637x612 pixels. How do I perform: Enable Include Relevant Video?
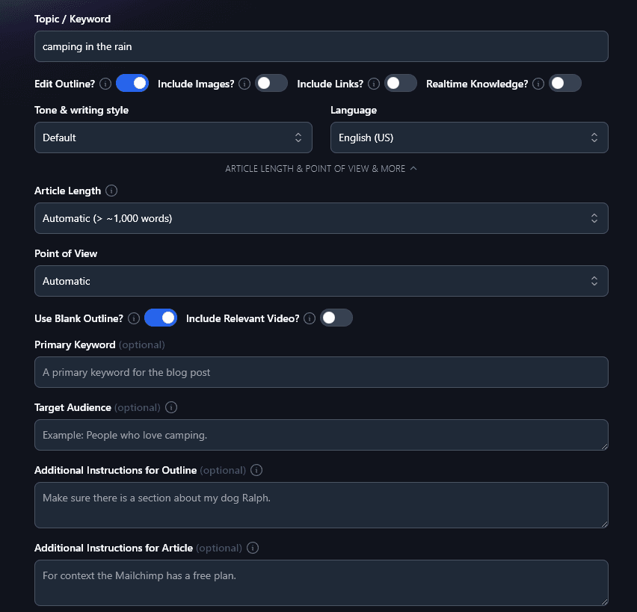point(336,318)
